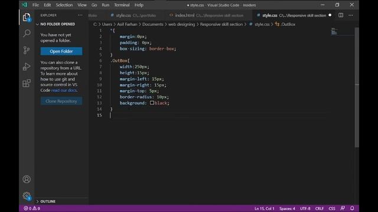This screenshot has height=212, width=378.
Task: Click CRLF end of line setting
Action: click(320, 208)
